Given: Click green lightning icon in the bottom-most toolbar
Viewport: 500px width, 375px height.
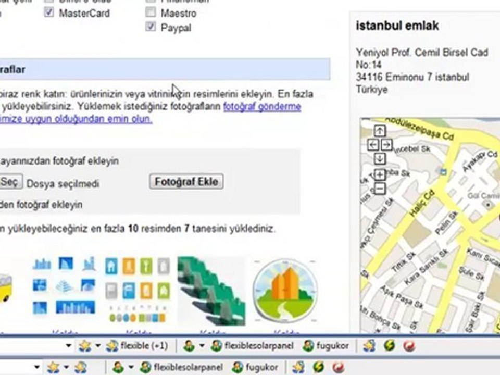Looking at the screenshot, I should tap(318, 367).
